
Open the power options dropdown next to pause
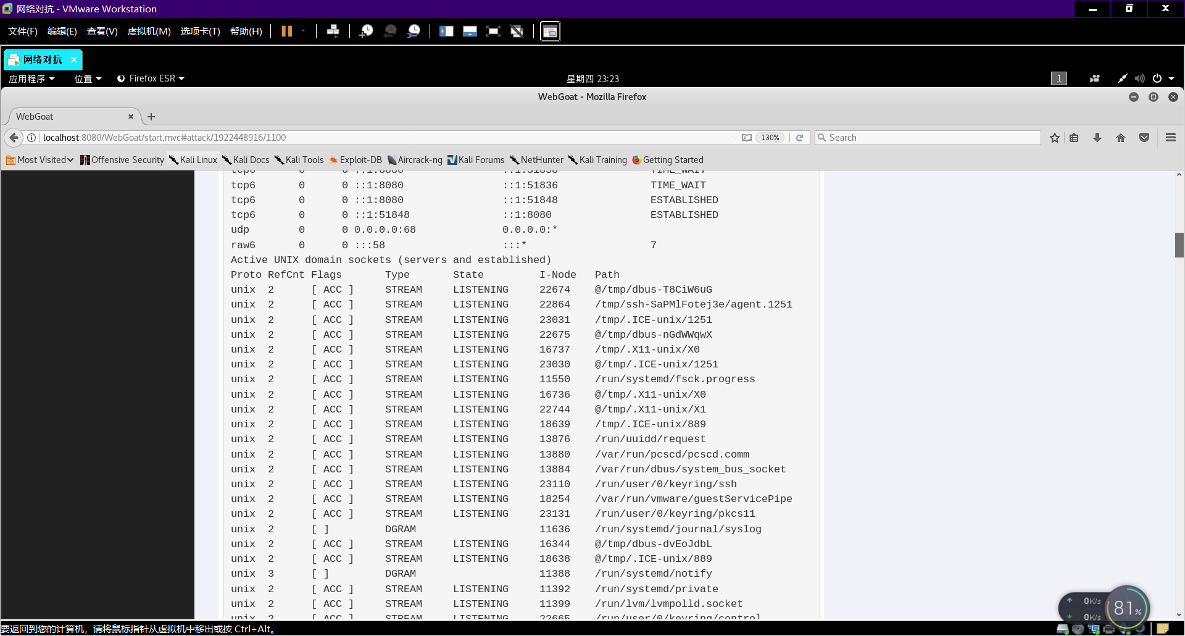tap(303, 31)
